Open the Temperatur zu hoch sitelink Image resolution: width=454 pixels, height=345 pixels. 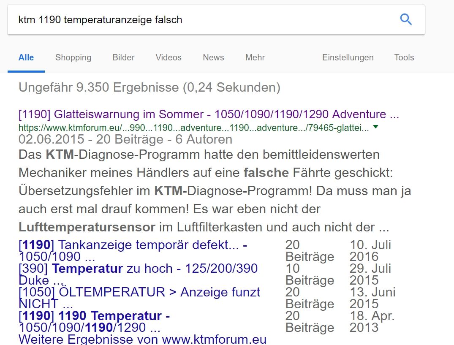click(x=138, y=269)
